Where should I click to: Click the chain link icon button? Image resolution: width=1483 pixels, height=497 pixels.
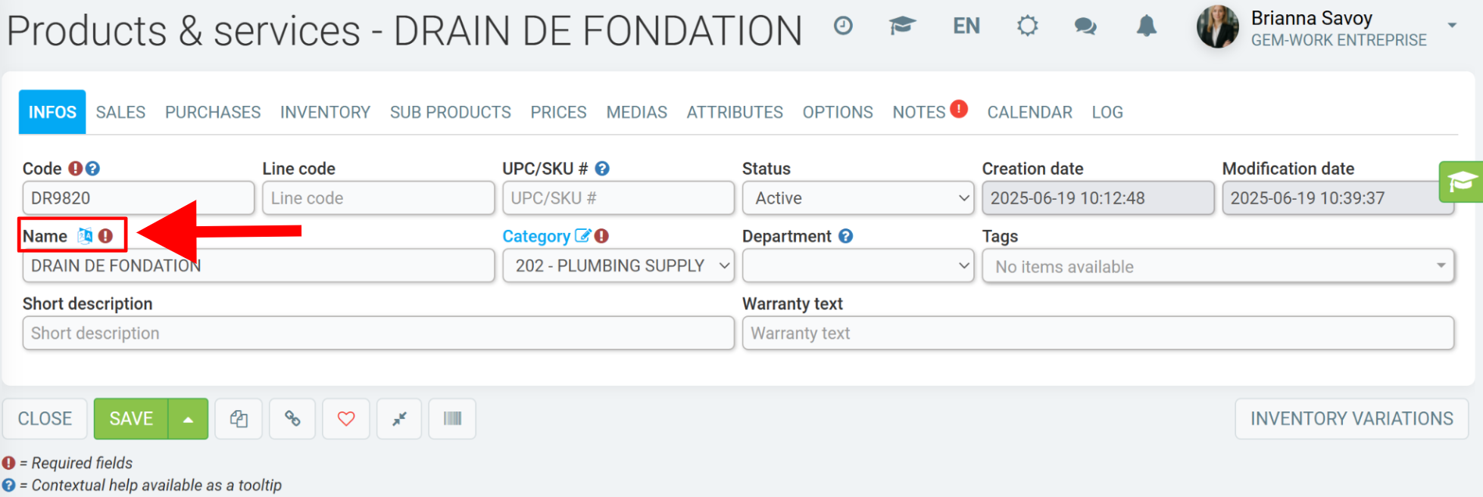tap(292, 418)
